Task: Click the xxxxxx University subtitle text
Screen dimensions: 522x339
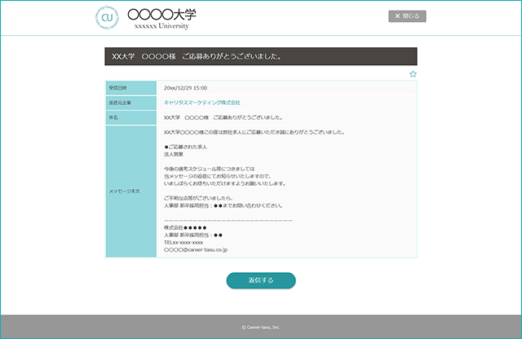Action: tap(161, 26)
